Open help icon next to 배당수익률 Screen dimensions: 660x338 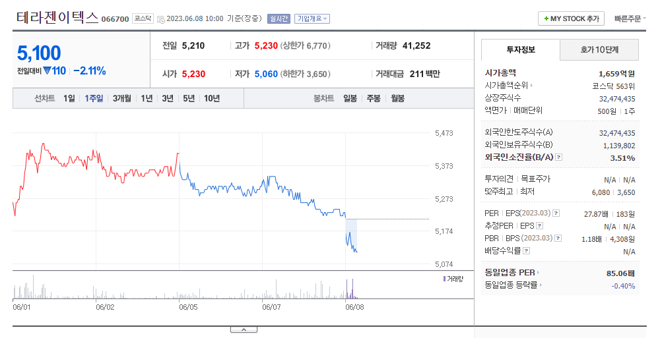coord(526,251)
